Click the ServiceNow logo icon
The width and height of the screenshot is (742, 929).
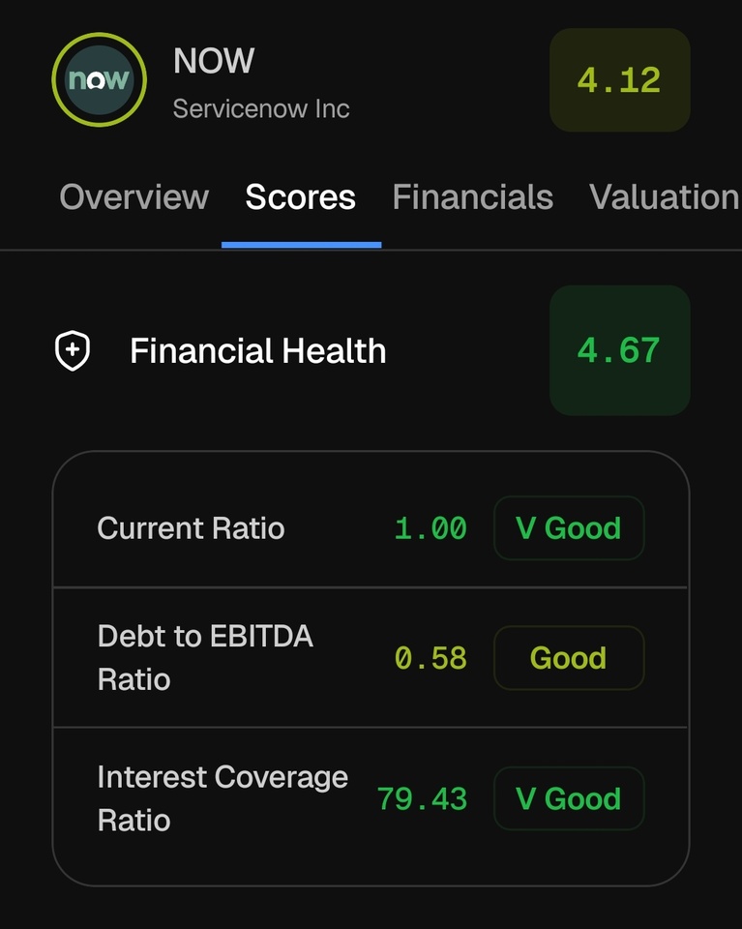(99, 80)
